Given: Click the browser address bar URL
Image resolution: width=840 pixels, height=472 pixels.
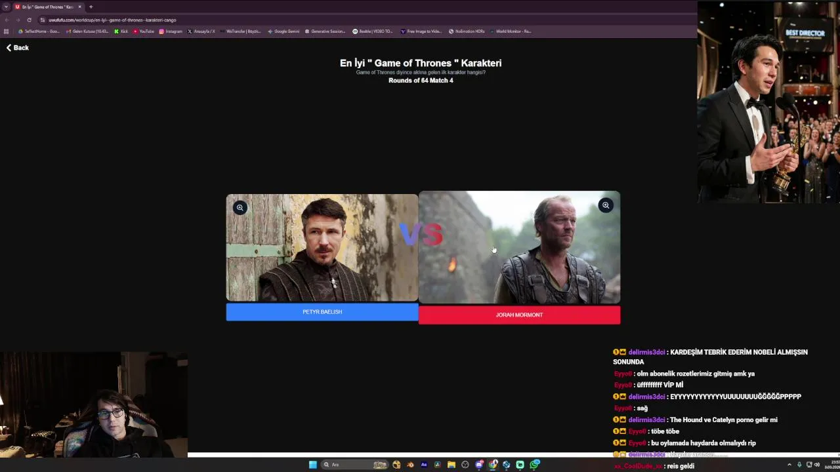Looking at the screenshot, I should pos(112,20).
